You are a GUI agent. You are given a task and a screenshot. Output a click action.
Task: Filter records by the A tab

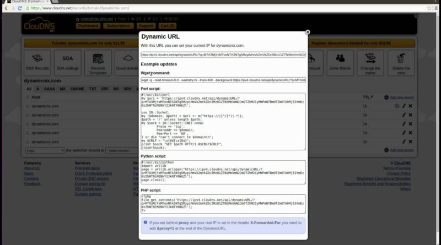pos(37,89)
